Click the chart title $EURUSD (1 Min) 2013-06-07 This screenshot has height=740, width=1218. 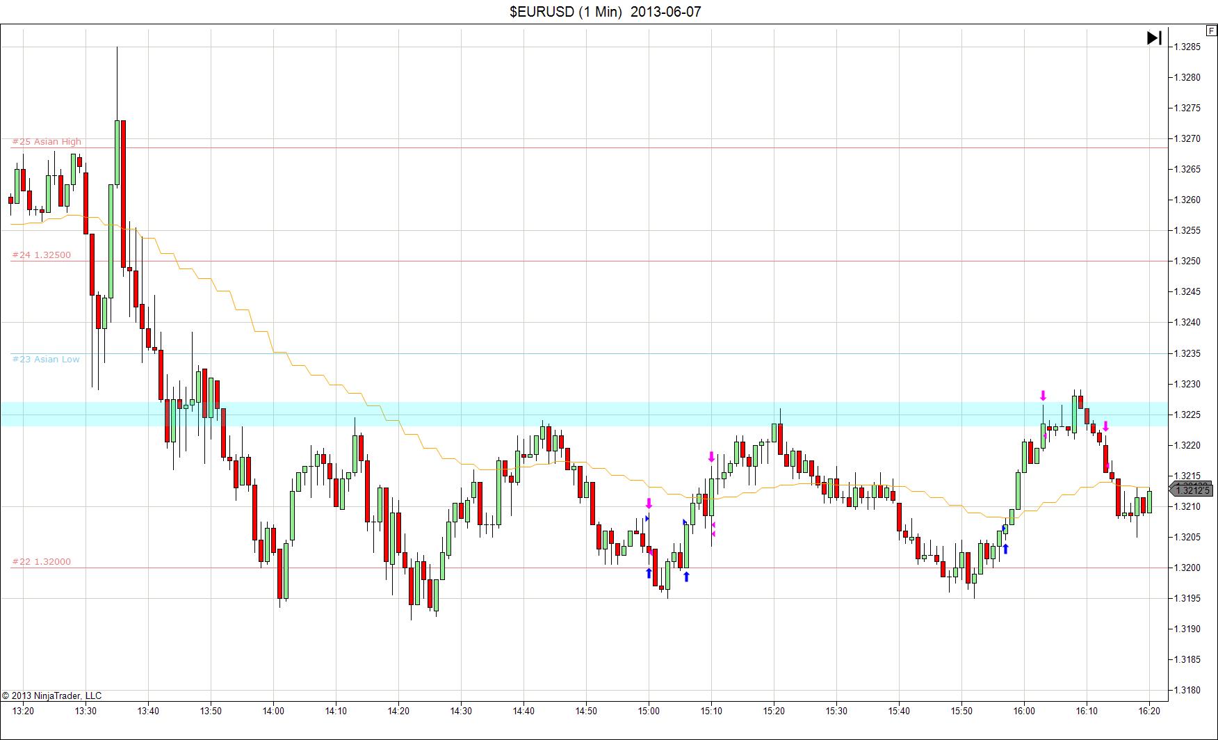[606, 12]
